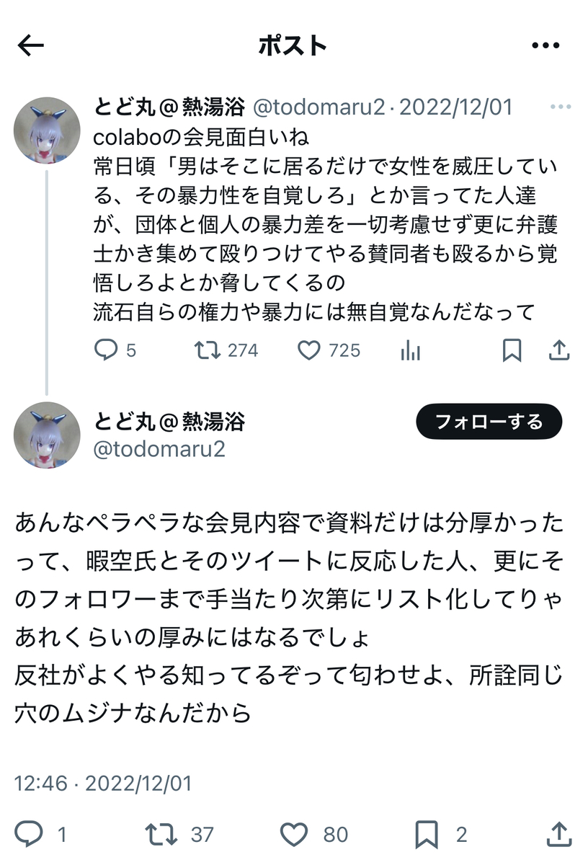Like the first post with 725 likes
The image size is (588, 865).
308,350
